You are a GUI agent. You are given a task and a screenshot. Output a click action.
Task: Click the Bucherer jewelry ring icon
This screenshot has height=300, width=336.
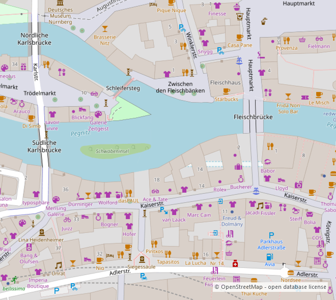click(241, 178)
